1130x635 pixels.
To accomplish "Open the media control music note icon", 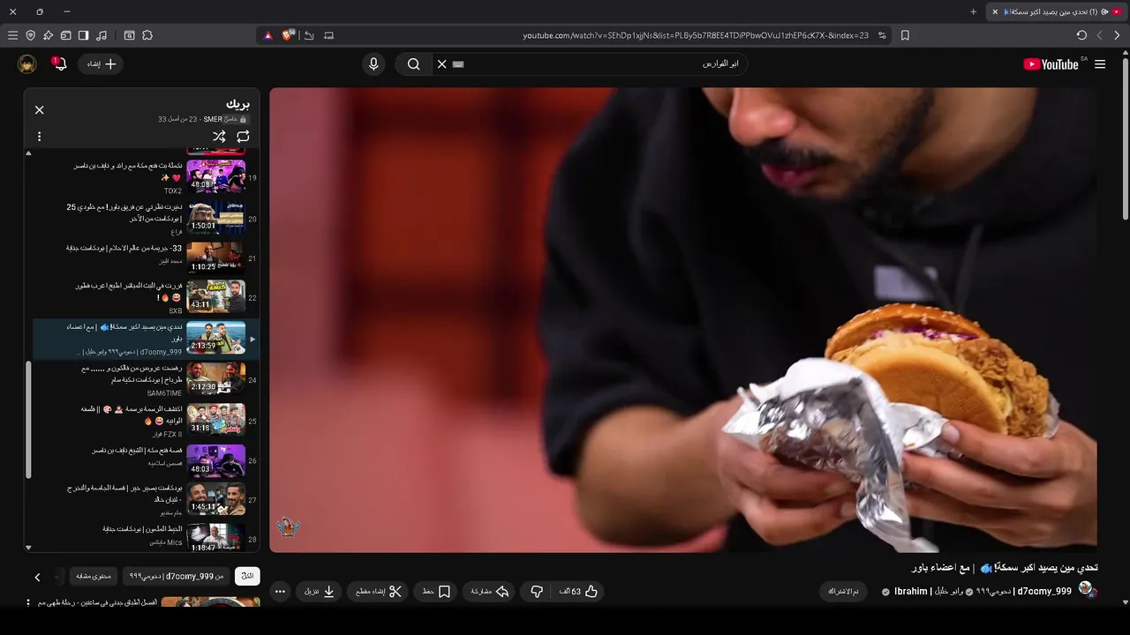I will point(102,35).
